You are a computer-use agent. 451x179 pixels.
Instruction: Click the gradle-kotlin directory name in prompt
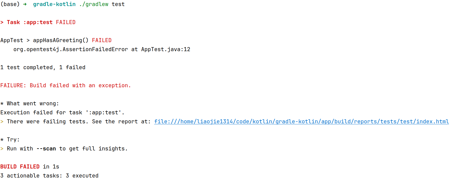tap(54, 4)
